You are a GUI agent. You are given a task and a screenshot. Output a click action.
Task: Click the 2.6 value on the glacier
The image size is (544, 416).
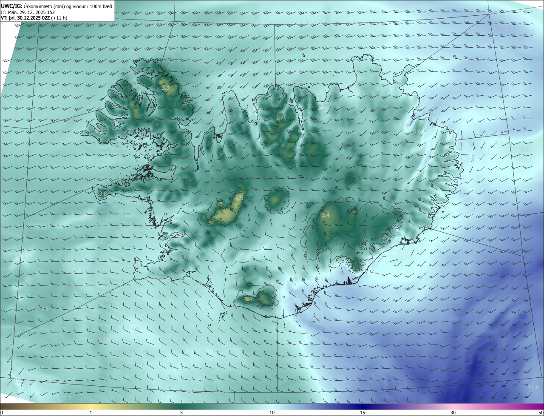click(239, 197)
